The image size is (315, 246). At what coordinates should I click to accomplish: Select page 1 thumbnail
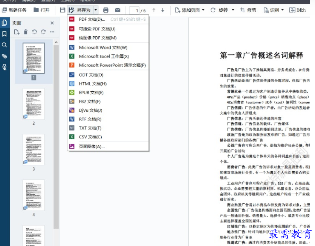tap(34, 58)
